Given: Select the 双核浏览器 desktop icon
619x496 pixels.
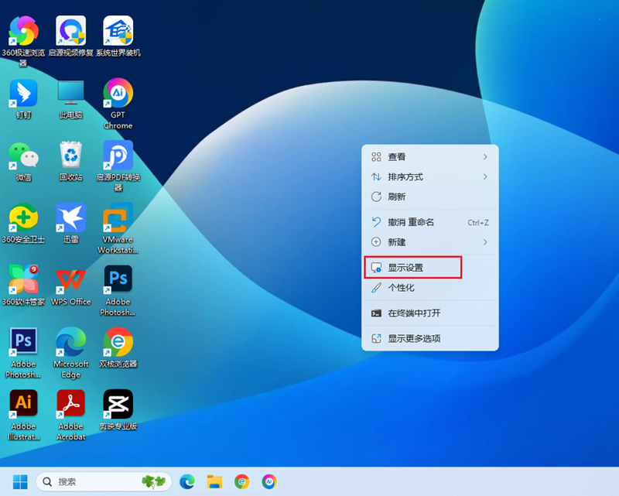Looking at the screenshot, I should point(118,341).
